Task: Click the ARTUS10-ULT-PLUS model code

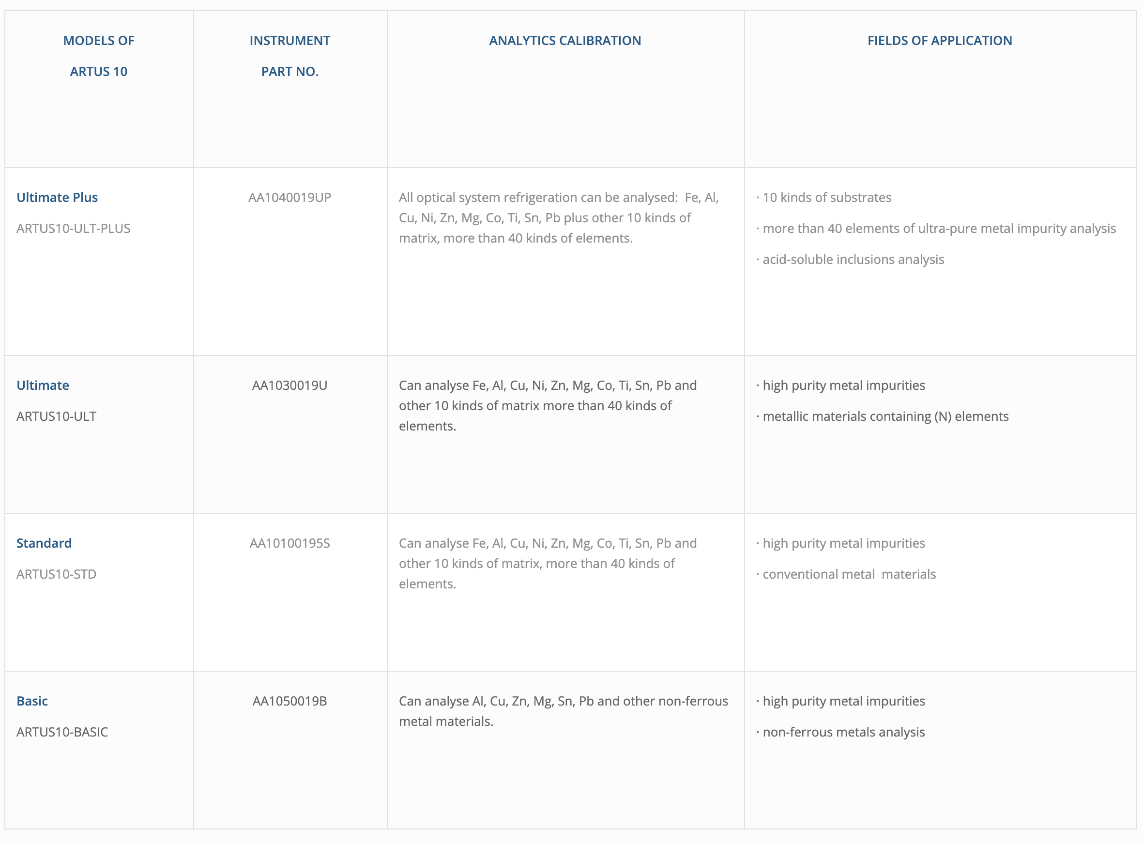Action: 73,229
